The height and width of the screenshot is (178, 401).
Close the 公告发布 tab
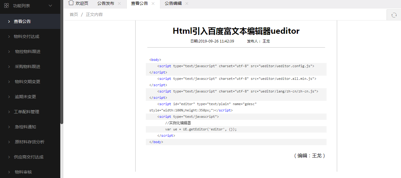click(119, 4)
